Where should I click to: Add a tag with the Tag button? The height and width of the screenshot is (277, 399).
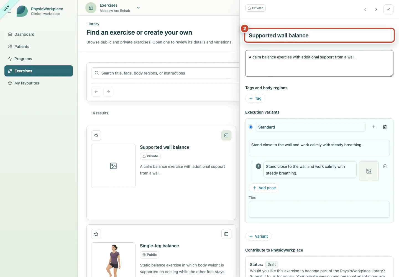(255, 98)
